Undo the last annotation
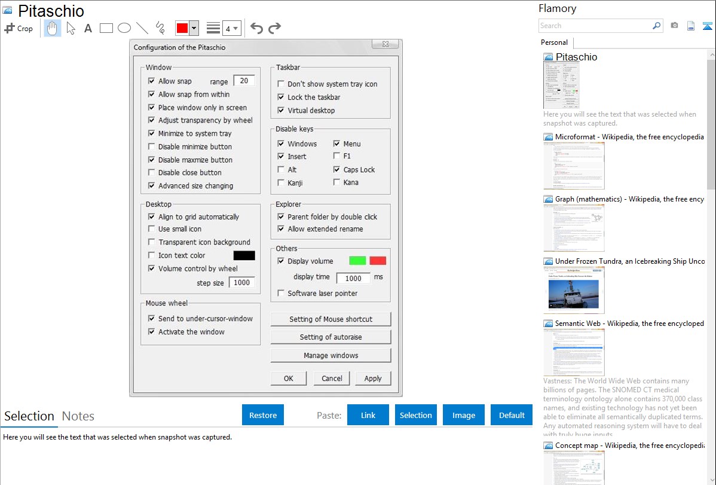 point(256,28)
